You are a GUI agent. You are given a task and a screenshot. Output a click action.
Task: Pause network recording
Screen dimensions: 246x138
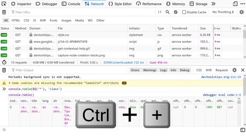point(160,12)
